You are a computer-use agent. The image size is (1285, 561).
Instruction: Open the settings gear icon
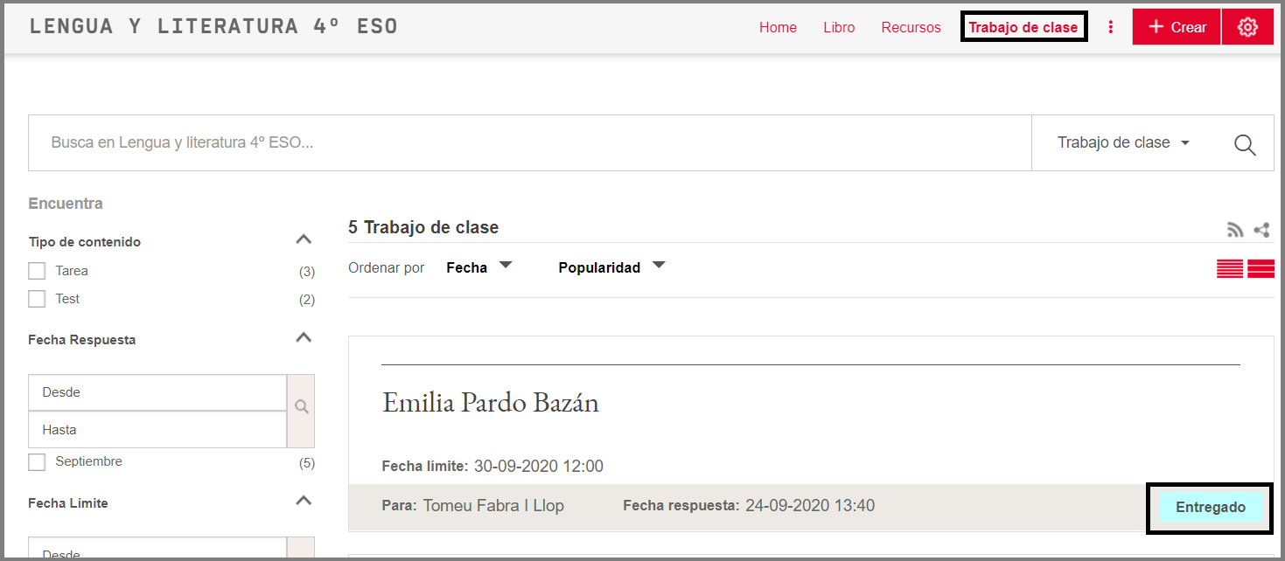point(1247,27)
